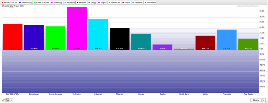Click the 11 July 2025 end date text

coord(19,6)
